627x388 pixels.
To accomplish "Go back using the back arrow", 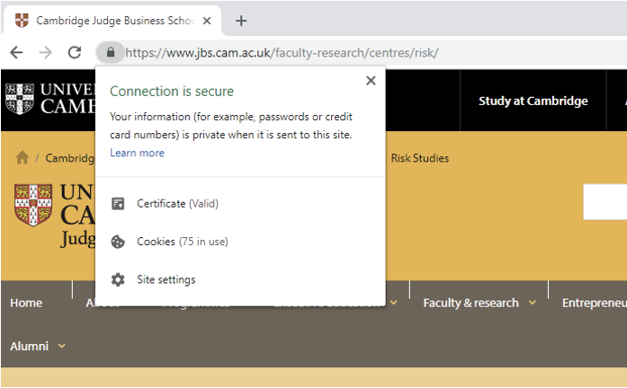I will (16, 52).
